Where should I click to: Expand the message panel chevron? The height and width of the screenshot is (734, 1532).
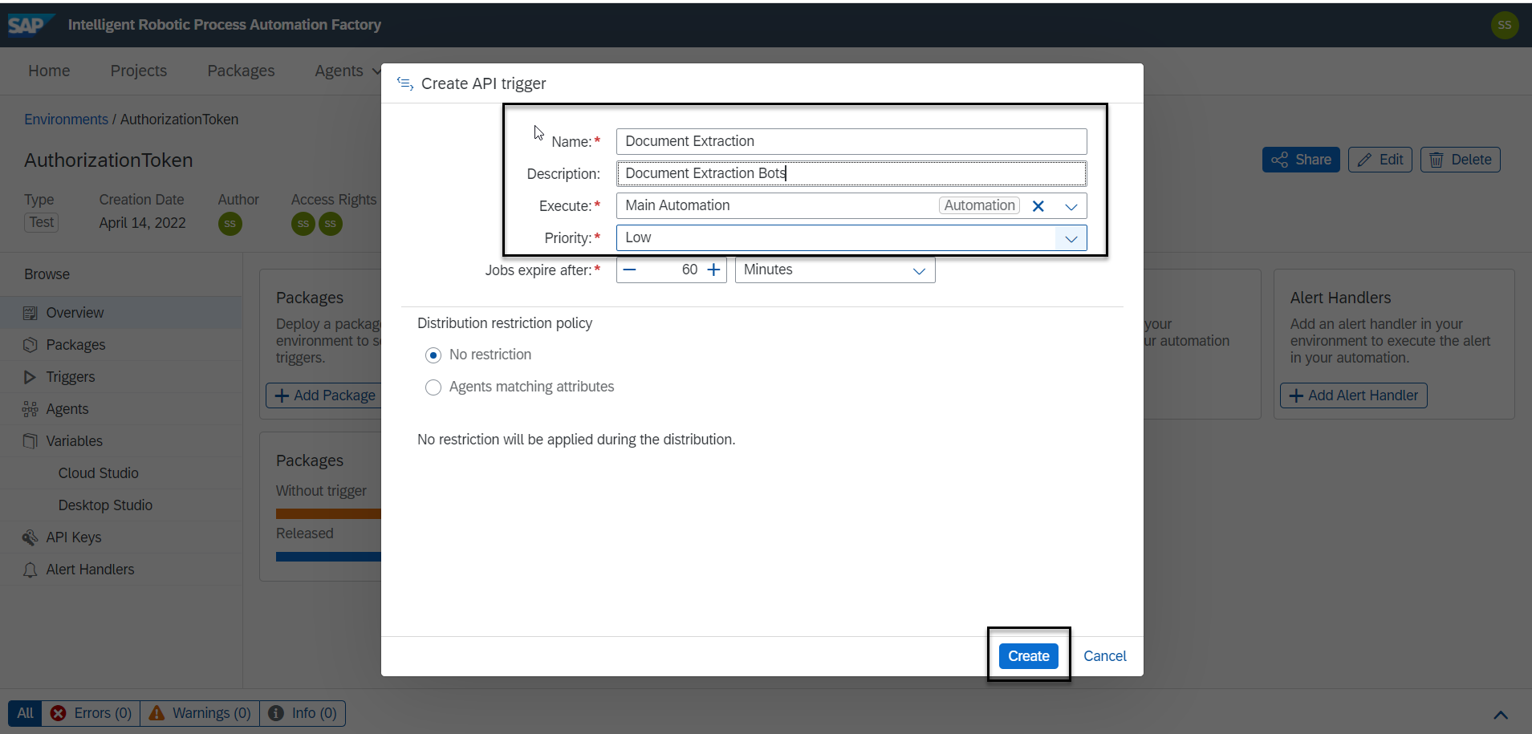click(x=1501, y=714)
